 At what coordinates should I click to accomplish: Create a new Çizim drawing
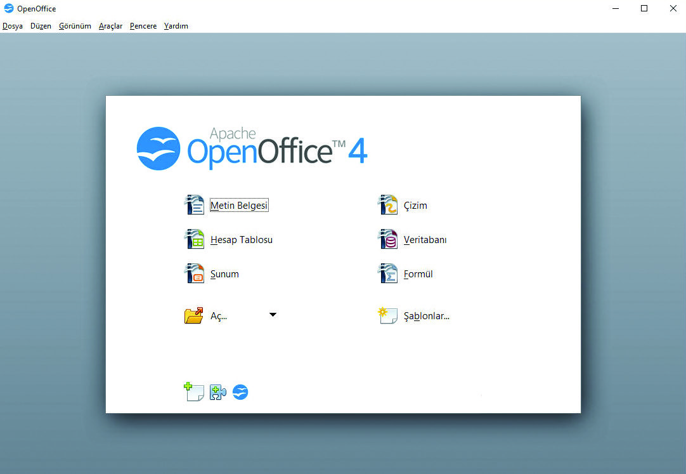point(415,206)
